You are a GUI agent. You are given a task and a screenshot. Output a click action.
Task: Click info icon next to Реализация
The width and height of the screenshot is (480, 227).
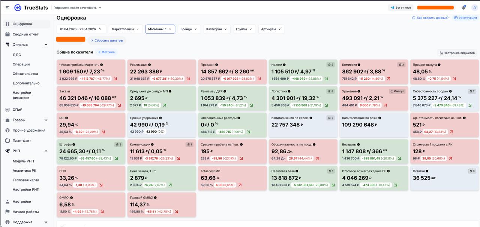pos(149,65)
